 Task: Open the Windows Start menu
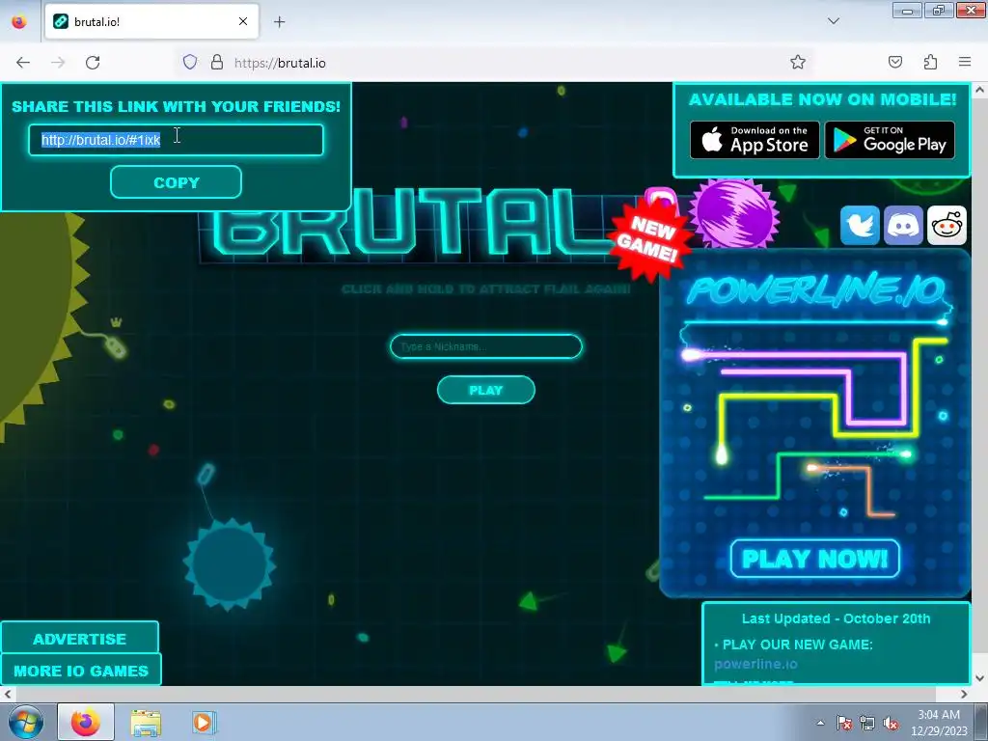coord(25,722)
